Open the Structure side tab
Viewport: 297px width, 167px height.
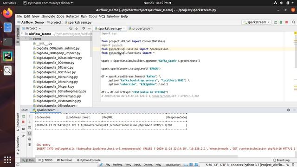pos(18,122)
